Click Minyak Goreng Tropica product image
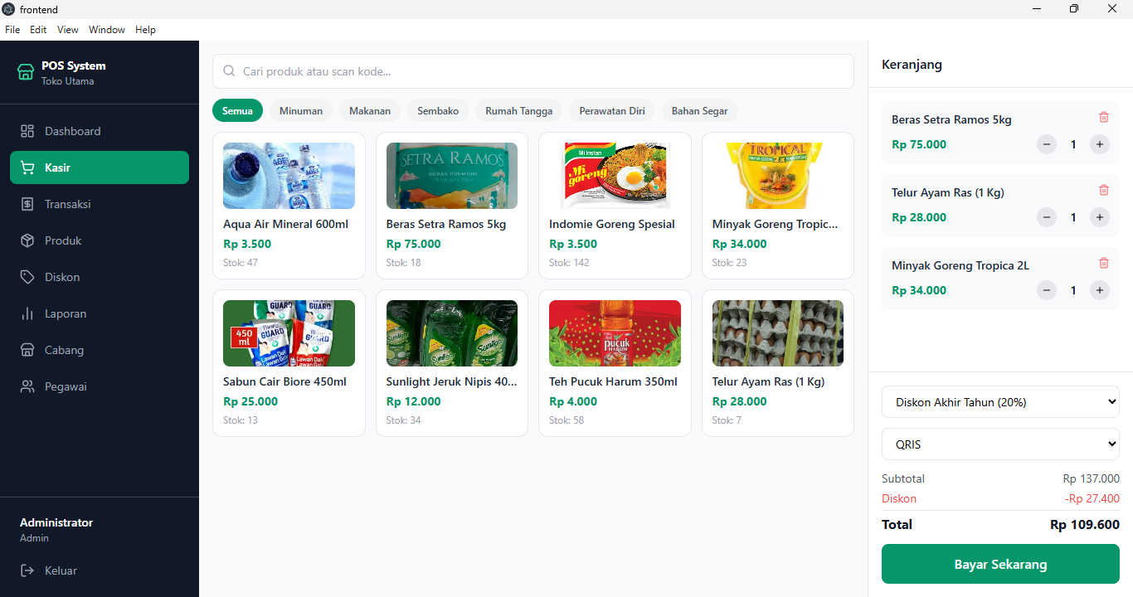The width and height of the screenshot is (1133, 597). click(778, 176)
